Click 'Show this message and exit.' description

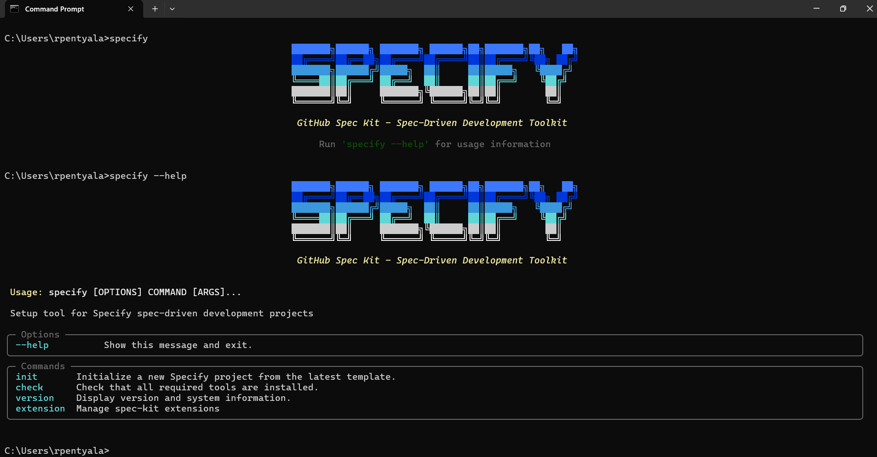click(178, 345)
